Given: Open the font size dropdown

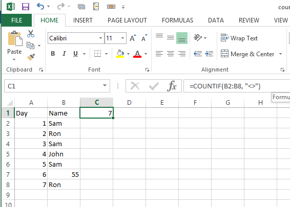Looking at the screenshot, I should (x=122, y=38).
